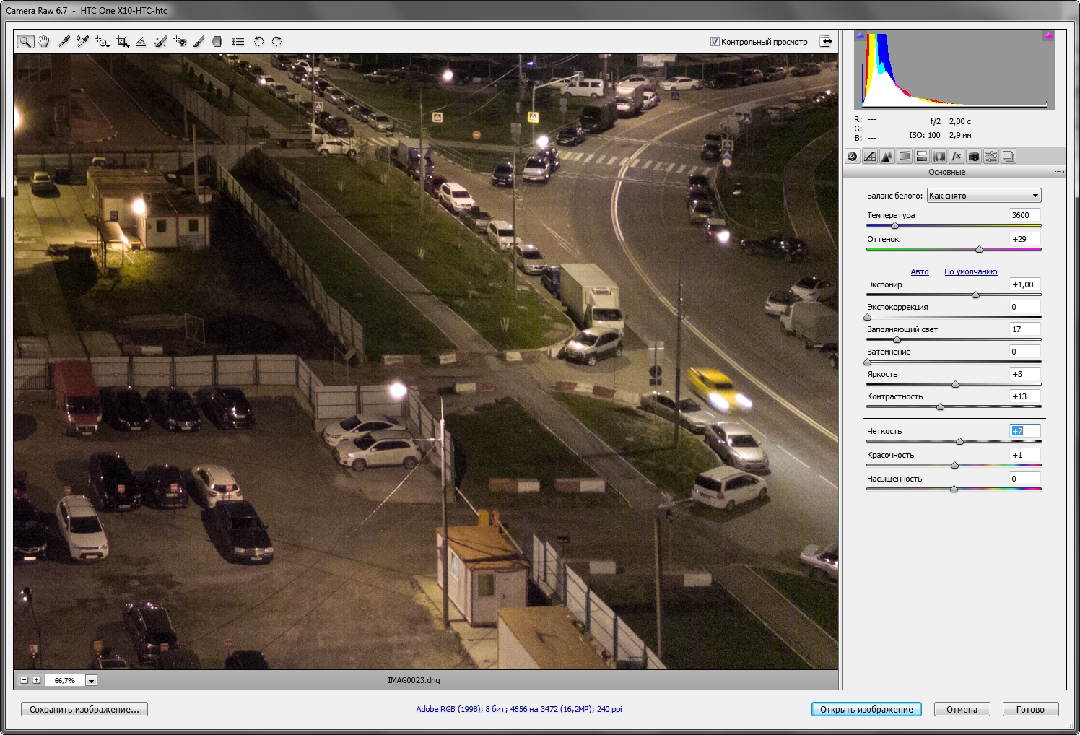Select the Crop tool
This screenshot has width=1080, height=735.
122,42
